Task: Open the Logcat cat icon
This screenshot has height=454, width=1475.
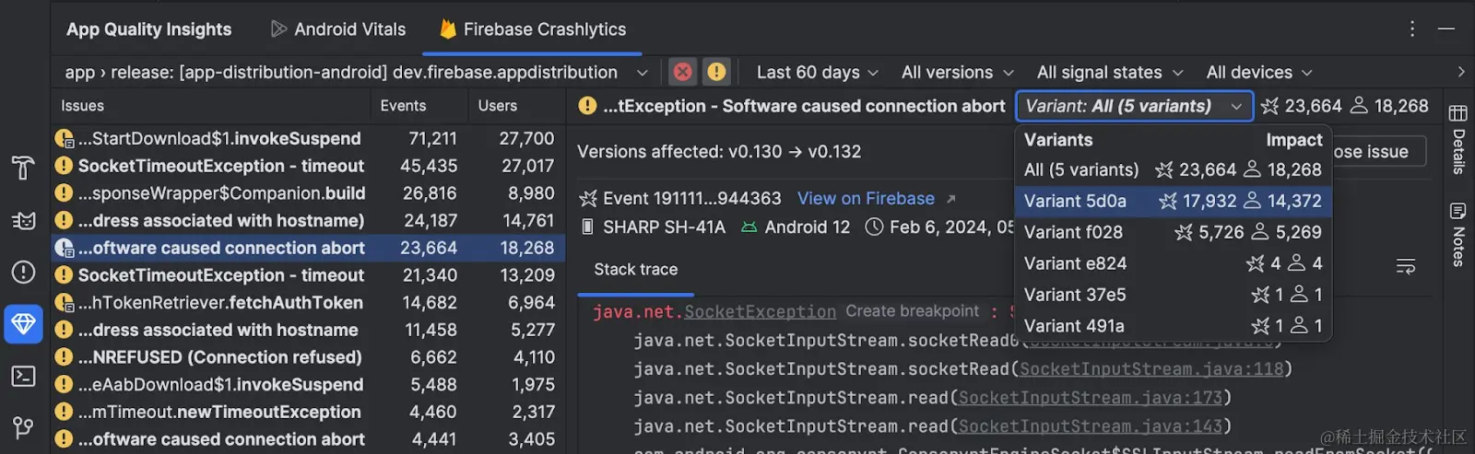Action: [x=23, y=220]
